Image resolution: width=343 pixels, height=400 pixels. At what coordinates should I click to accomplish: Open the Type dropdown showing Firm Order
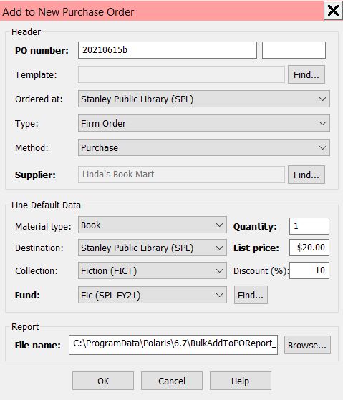[204, 123]
